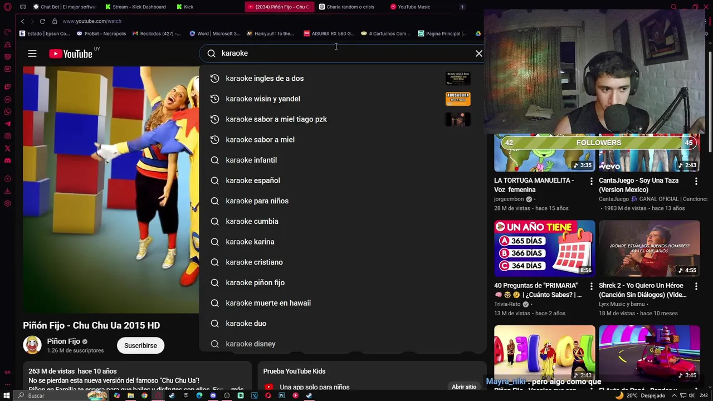Select suggestion karaoke infantil

[x=341, y=160]
